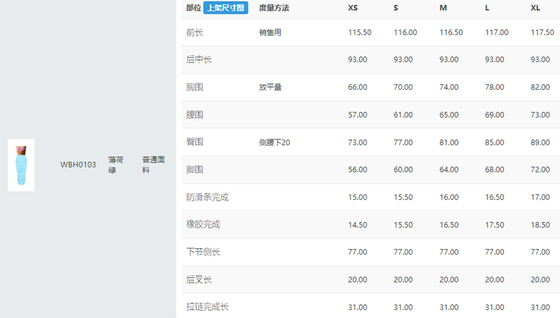Click the 腰围 L value 69.00

(494, 115)
